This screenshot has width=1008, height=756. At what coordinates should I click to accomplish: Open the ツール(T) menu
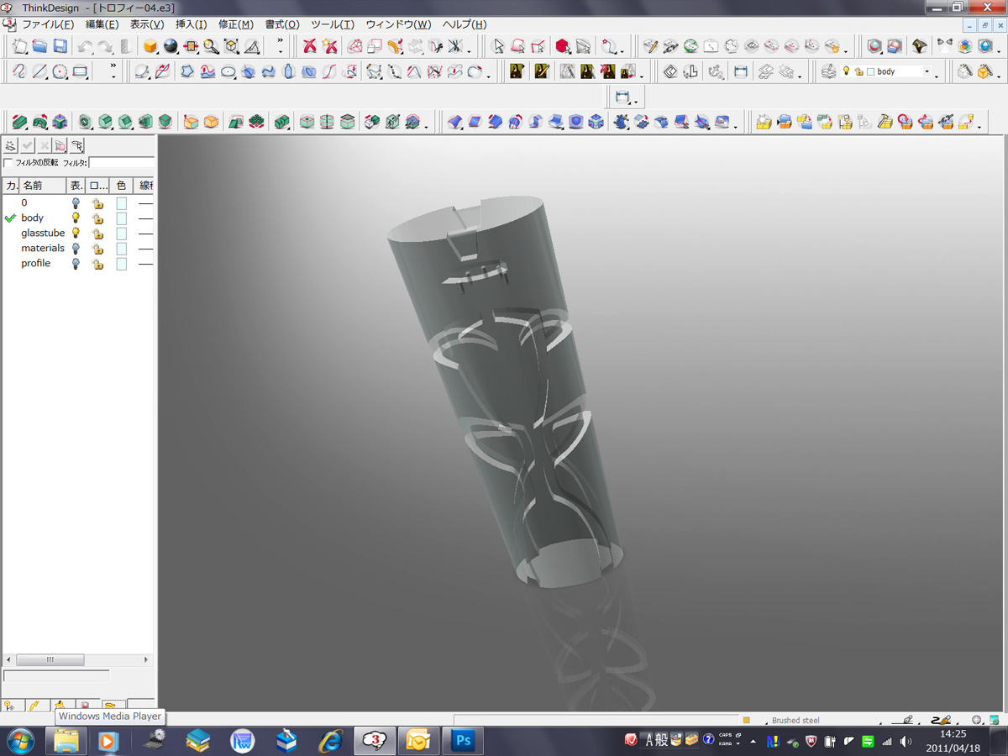332,24
